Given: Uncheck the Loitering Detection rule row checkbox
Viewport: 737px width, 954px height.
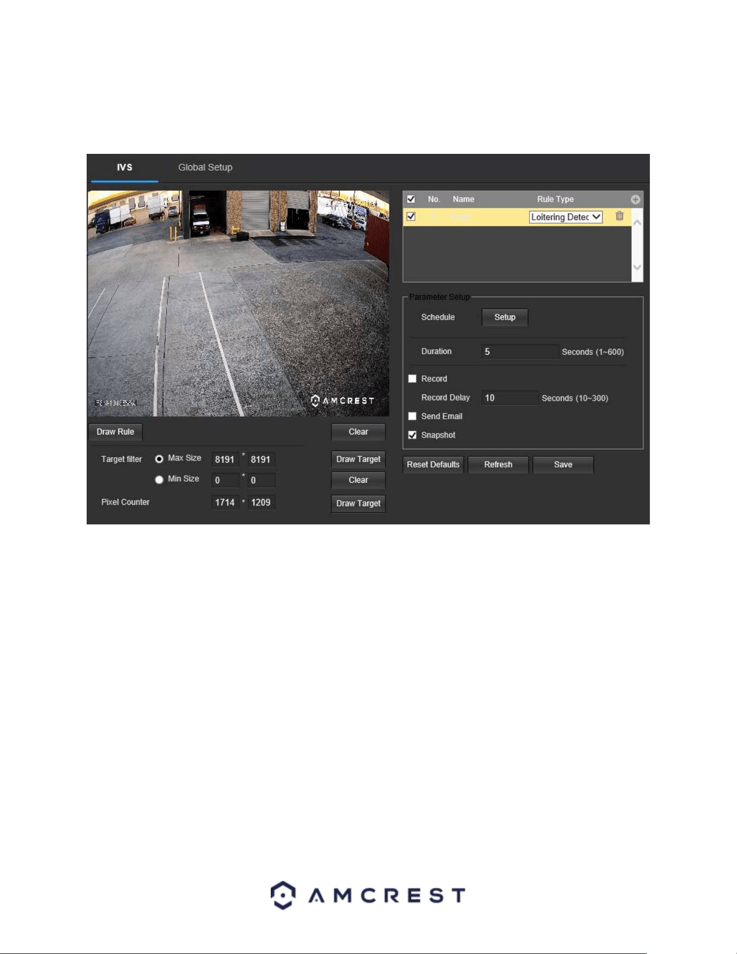Looking at the screenshot, I should 411,217.
